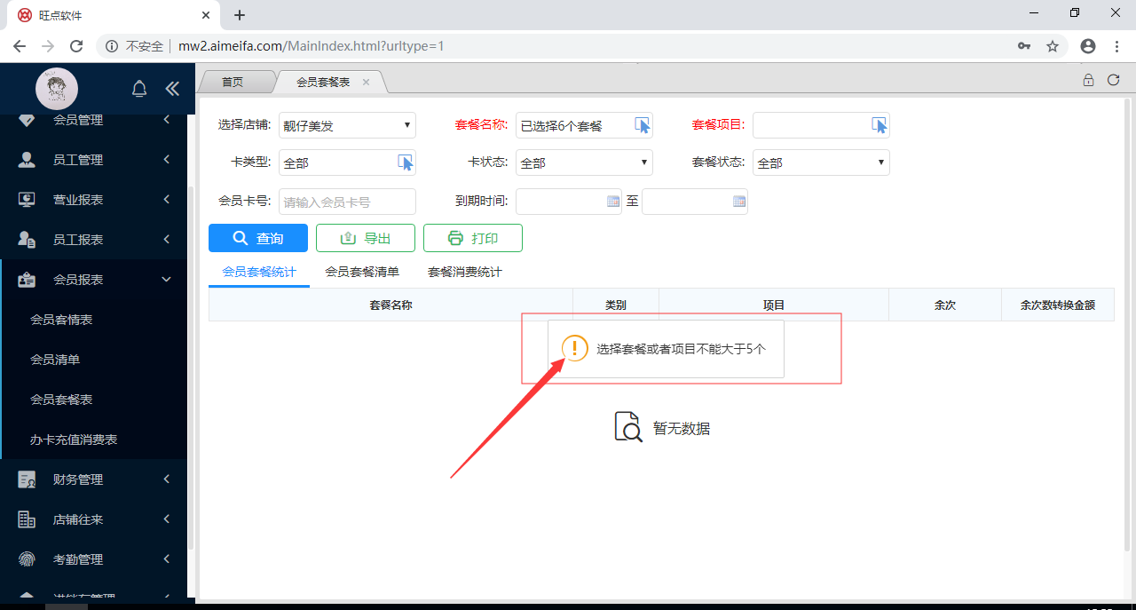1136x610 pixels.
Task: Click the browser reload button
Action: [x=76, y=46]
